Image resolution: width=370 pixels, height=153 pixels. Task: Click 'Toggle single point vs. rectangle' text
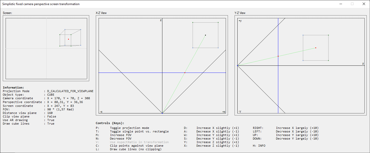click(139, 131)
